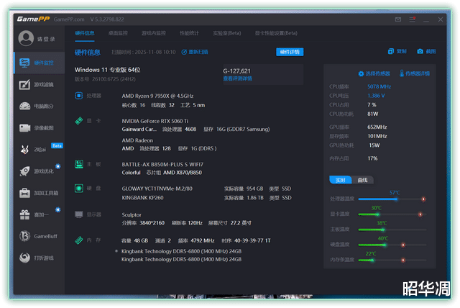The width and height of the screenshot is (460, 308).
Task: Click the 选择传感器 gear icon
Action: click(x=361, y=73)
